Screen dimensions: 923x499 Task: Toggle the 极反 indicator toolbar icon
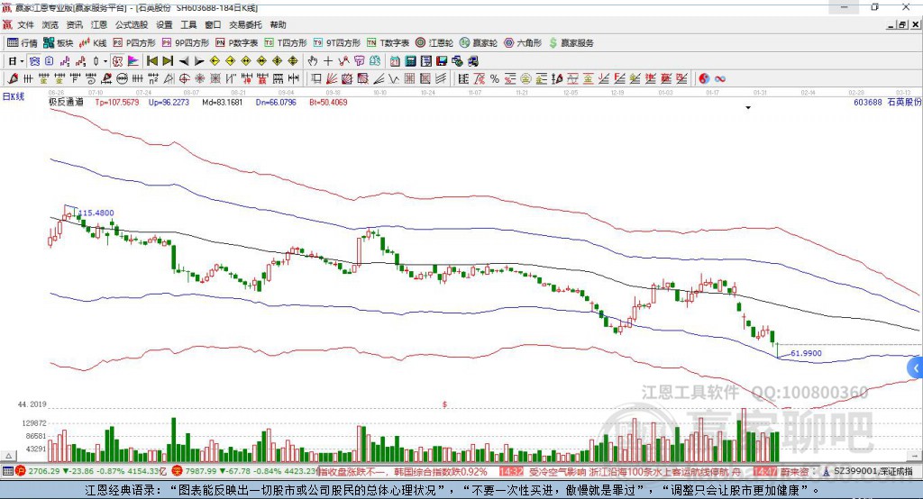coord(117,61)
